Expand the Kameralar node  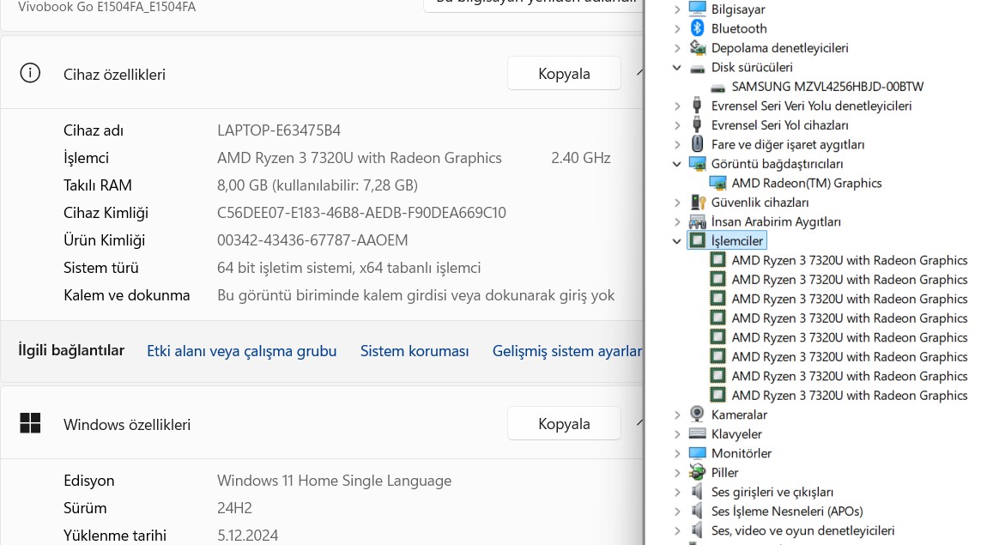click(x=677, y=415)
